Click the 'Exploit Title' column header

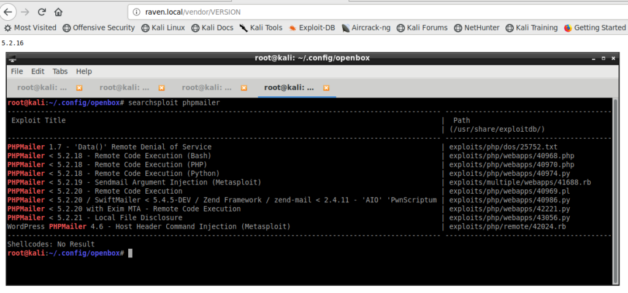[39, 121]
